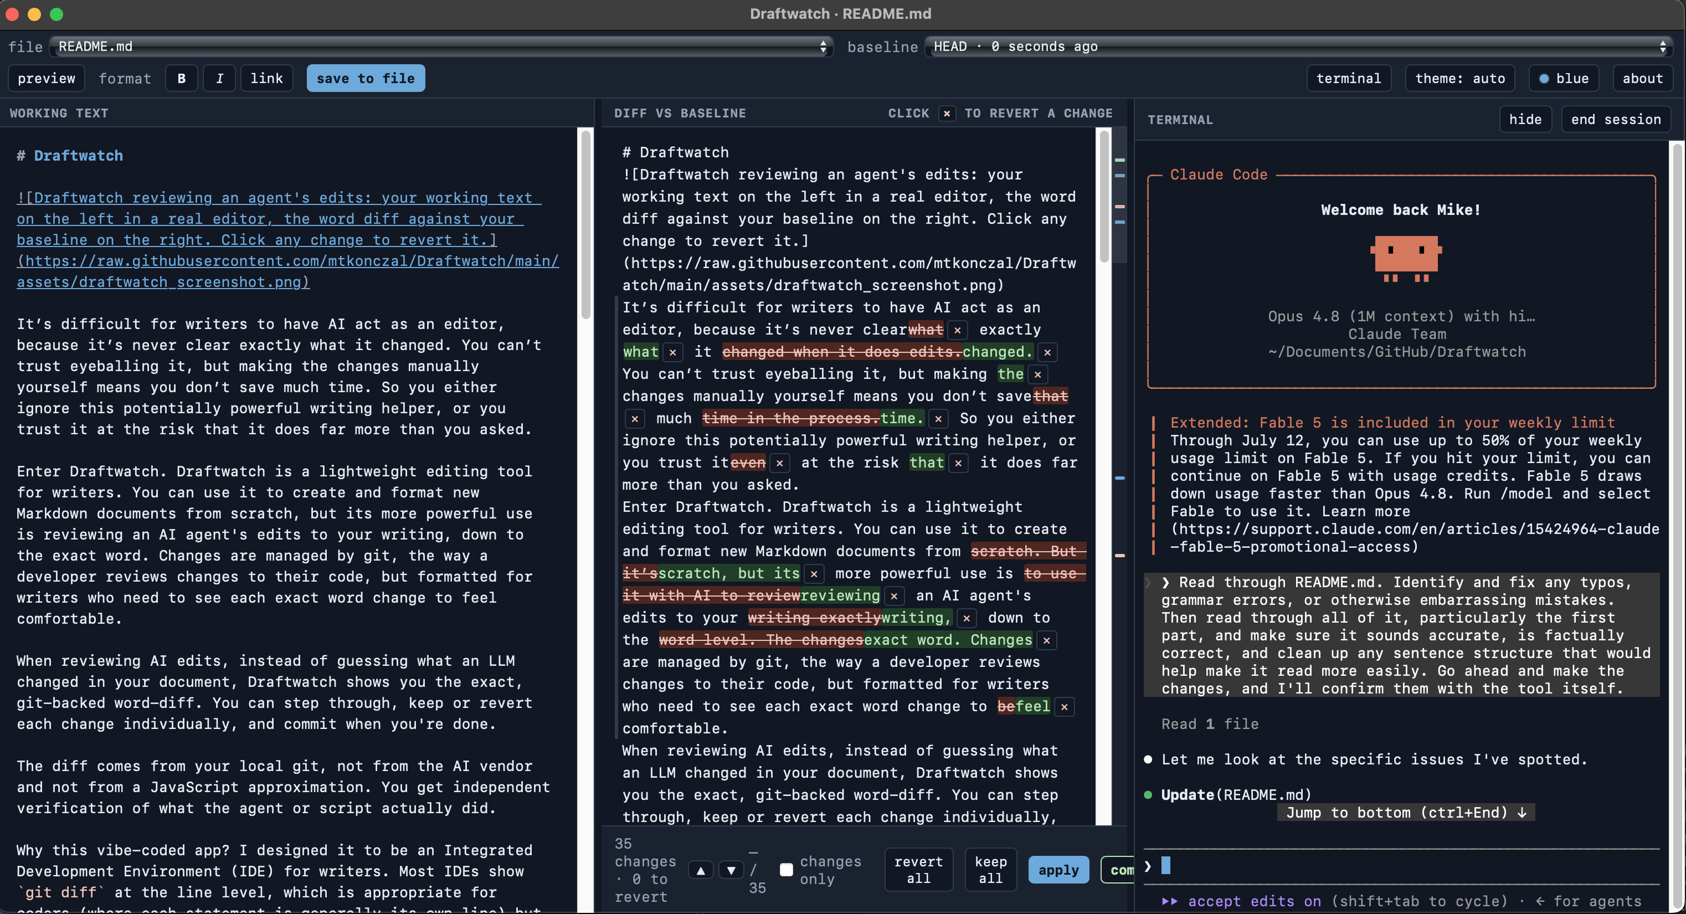Apply bold formatting with the B button
This screenshot has height=914, width=1686.
[x=181, y=79]
